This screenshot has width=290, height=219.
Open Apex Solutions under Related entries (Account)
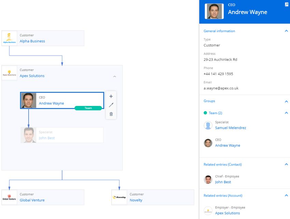pyautogui.click(x=227, y=213)
